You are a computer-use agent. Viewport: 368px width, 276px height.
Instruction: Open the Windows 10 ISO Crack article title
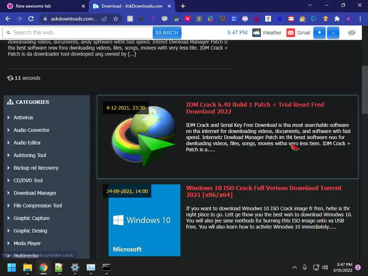264,191
